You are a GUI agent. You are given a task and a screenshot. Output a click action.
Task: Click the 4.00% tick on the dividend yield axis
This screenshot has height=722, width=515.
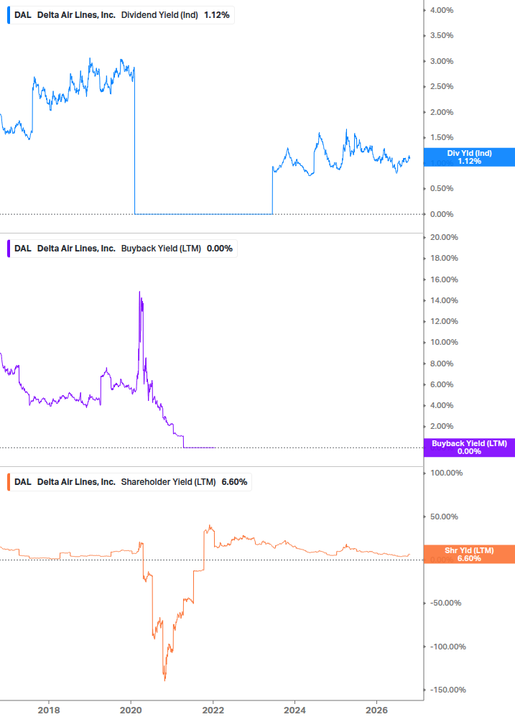click(441, 10)
